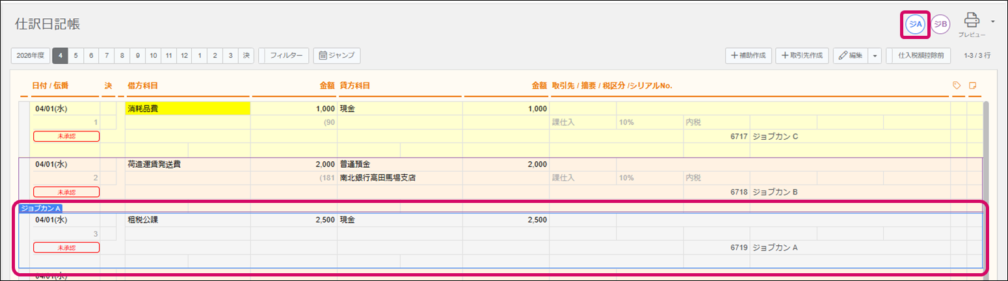The width and height of the screenshot is (1008, 281).
Task: Click the tag icon in the column header
Action: tap(957, 85)
